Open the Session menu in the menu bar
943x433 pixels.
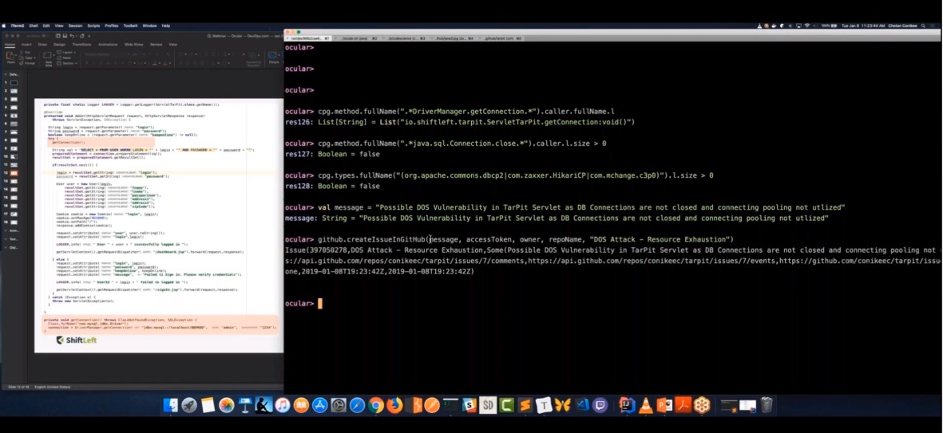tap(75, 26)
